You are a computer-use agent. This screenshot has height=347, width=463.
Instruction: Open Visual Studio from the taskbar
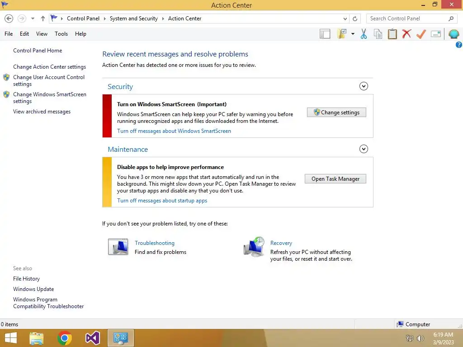[x=92, y=338]
